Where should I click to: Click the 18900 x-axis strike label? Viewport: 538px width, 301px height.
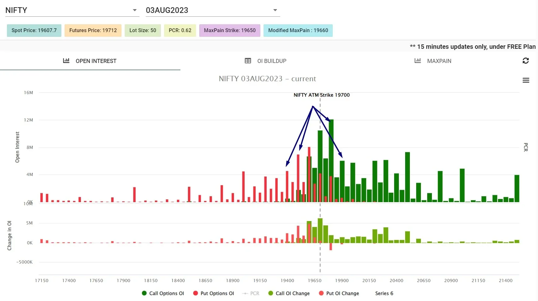[x=233, y=281]
